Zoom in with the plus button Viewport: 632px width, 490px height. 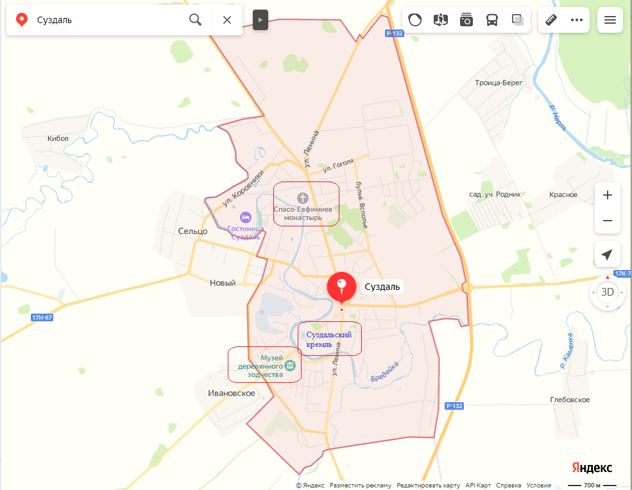coord(608,195)
